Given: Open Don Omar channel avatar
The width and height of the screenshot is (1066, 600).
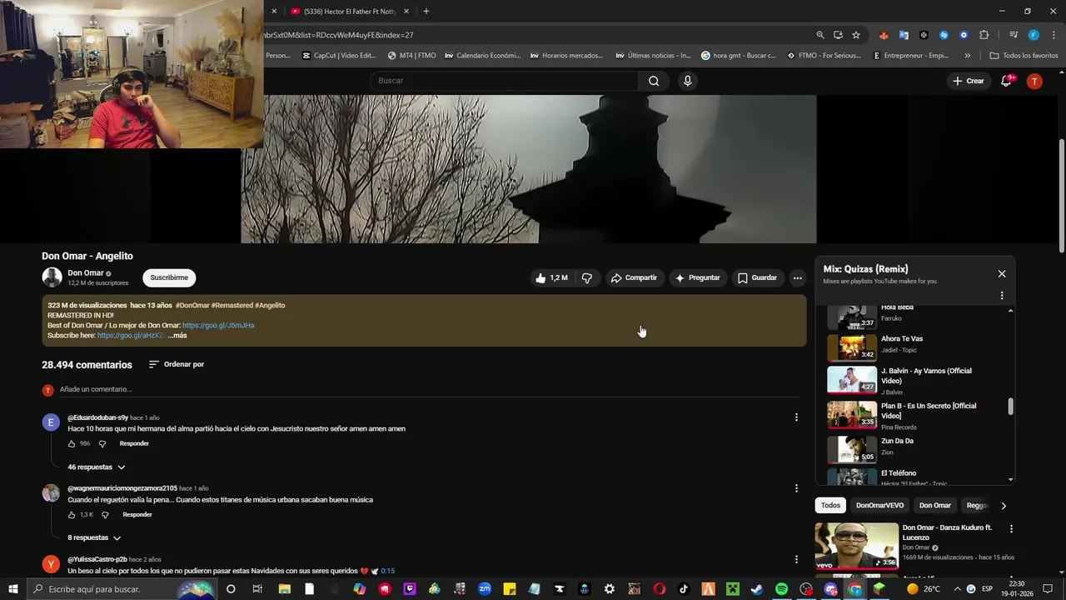Looking at the screenshot, I should click(x=52, y=277).
